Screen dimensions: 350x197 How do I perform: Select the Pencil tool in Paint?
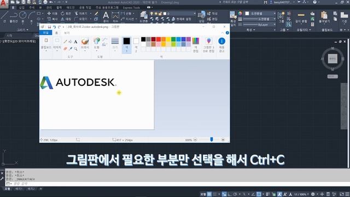pos(65,42)
